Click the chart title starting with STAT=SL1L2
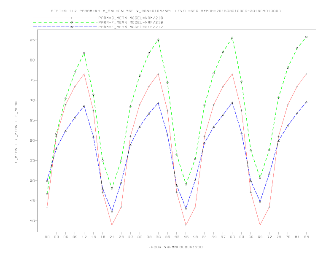This screenshot has height=258, width=334. (x=166, y=11)
